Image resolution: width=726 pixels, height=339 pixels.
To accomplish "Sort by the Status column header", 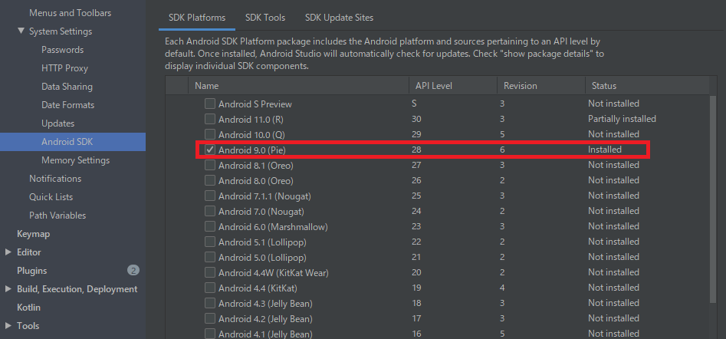I will [x=647, y=86].
